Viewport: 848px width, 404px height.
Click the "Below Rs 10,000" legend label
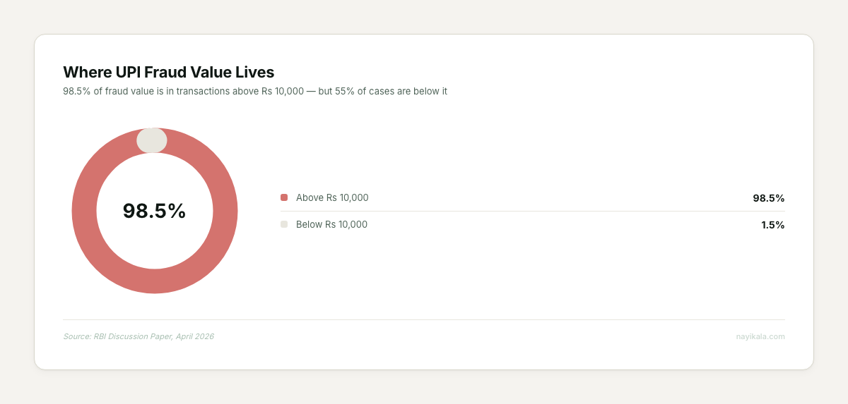(x=331, y=224)
